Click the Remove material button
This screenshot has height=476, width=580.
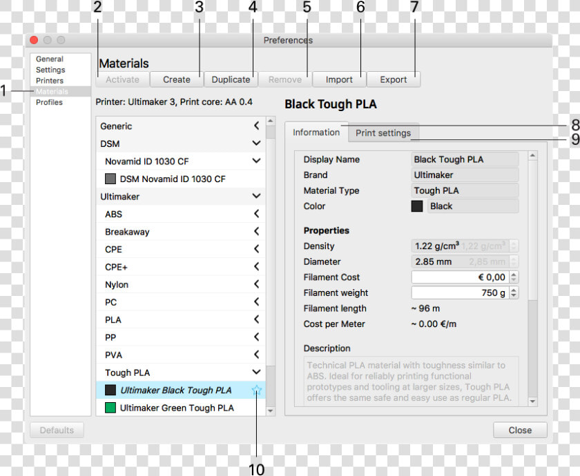click(284, 79)
